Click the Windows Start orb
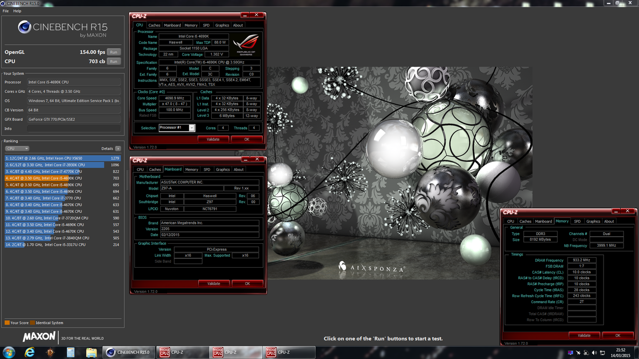 coord(9,352)
